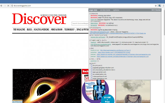Click the og:title og:description missing warning
The width and height of the screenshot is (165, 103).
104,30
